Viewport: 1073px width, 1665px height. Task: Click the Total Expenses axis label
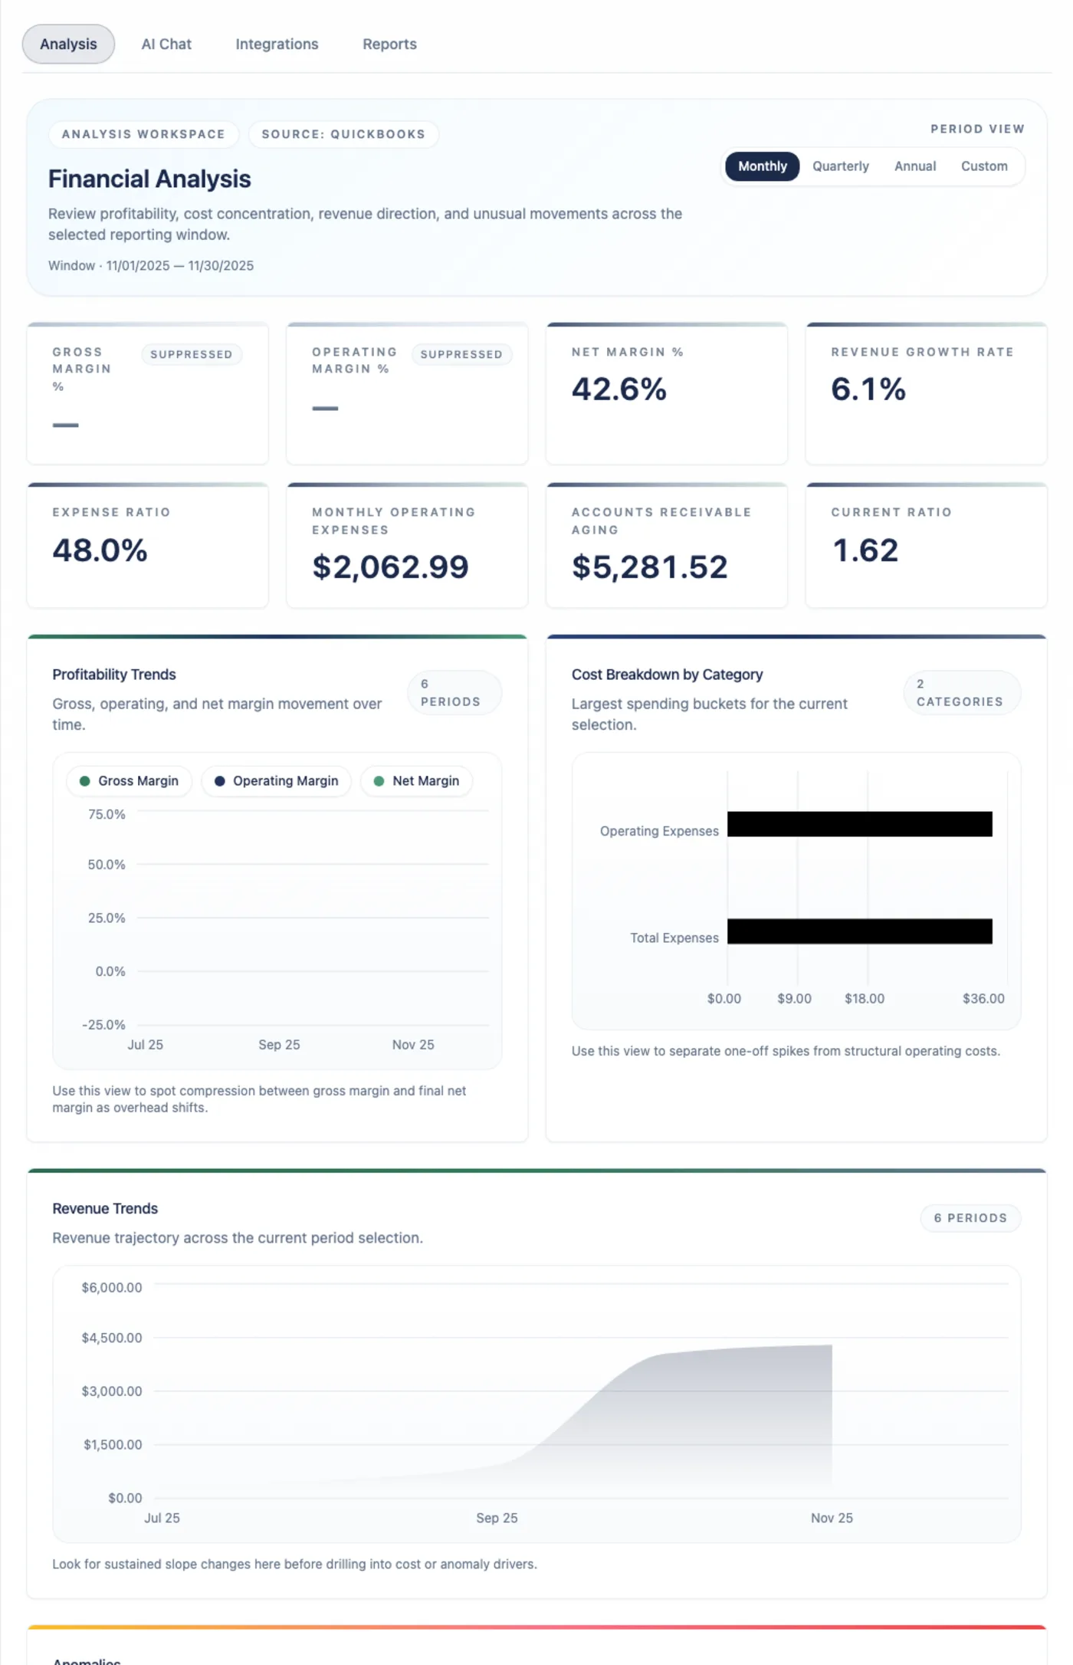pos(674,938)
